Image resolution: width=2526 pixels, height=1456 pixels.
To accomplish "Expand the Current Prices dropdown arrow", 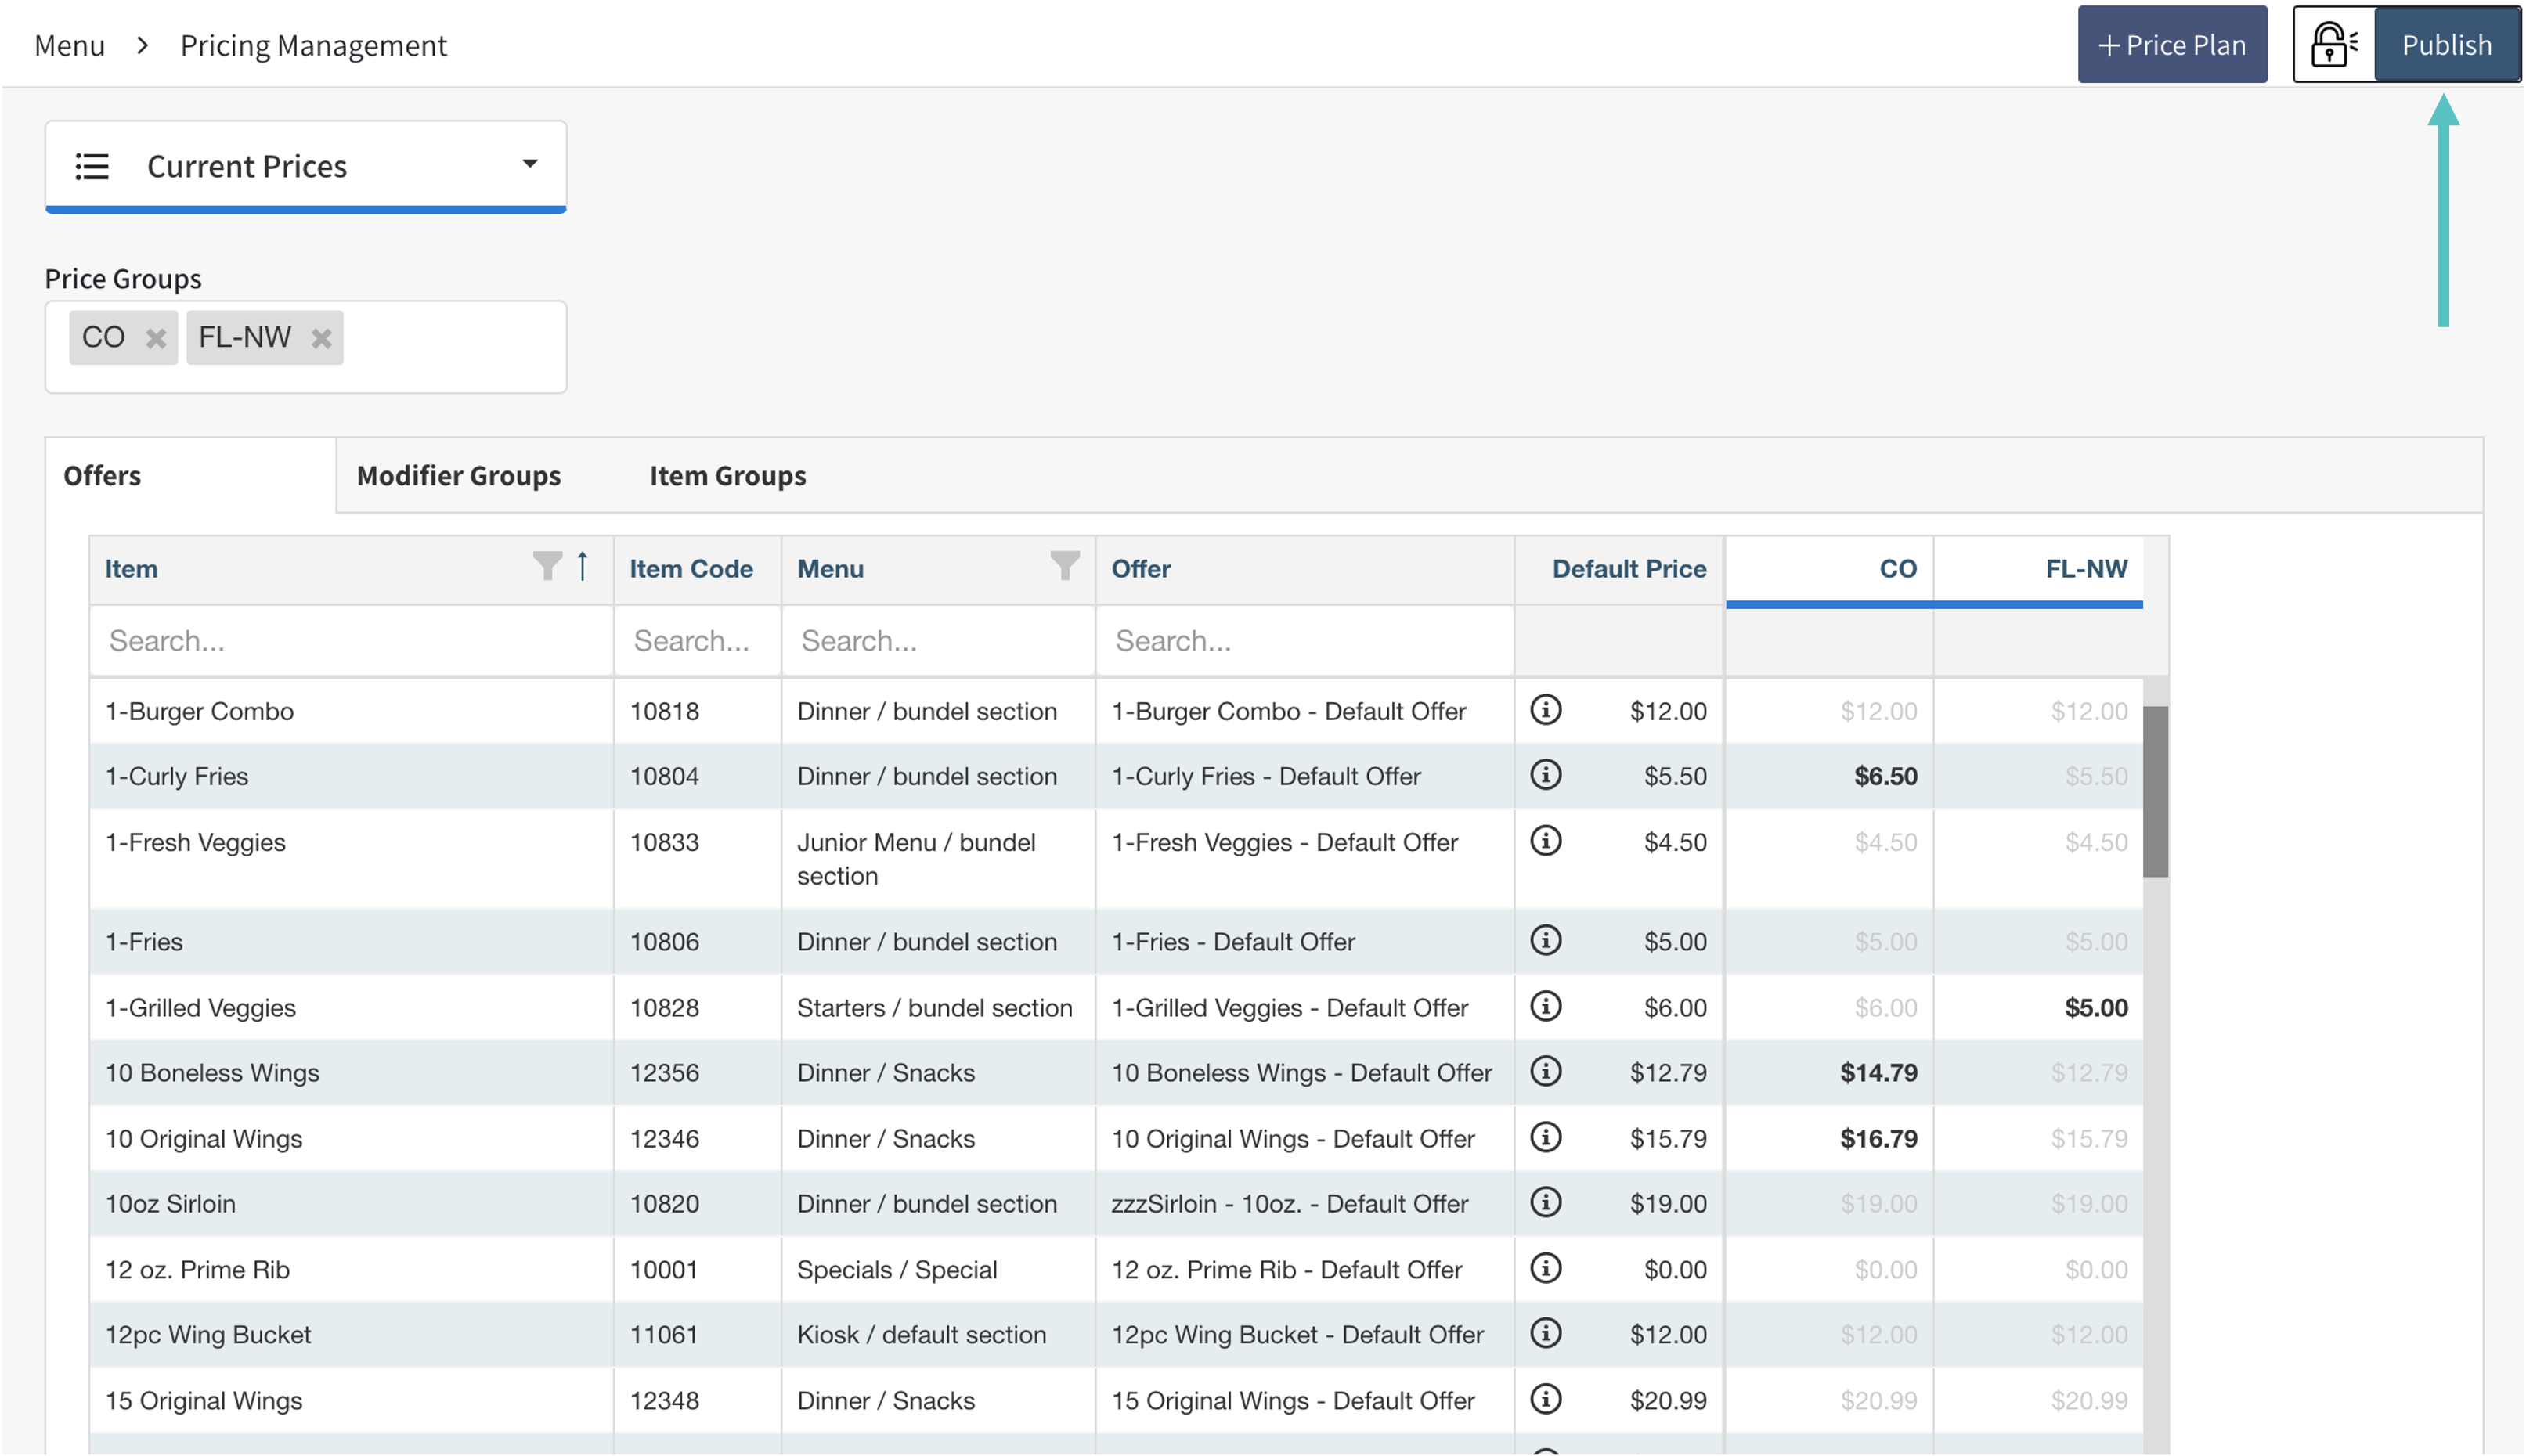I will point(530,164).
